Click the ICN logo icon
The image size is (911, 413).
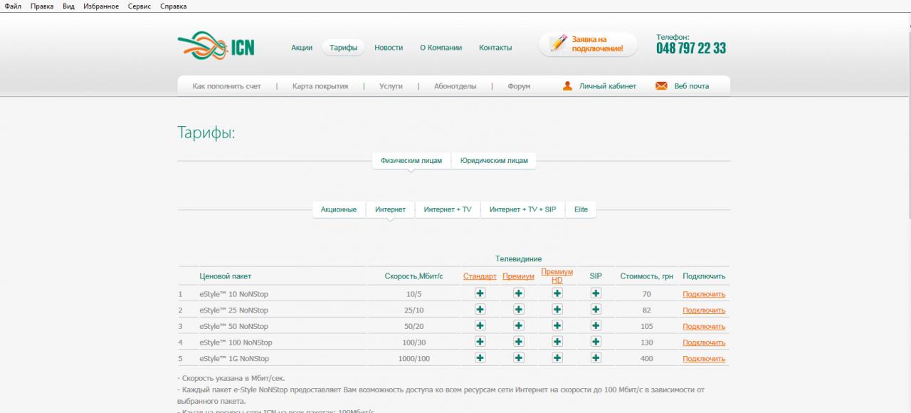200,47
